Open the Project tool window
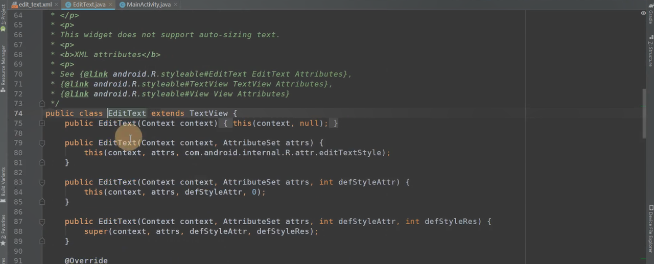 pyautogui.click(x=3, y=15)
